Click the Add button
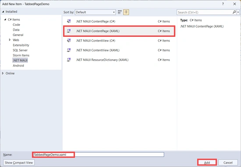The image size is (241, 167). pos(207,163)
